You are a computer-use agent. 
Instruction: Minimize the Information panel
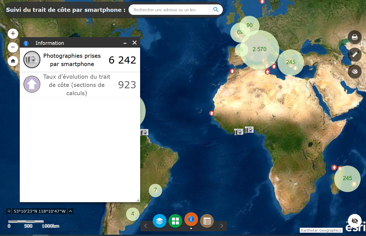[125, 43]
